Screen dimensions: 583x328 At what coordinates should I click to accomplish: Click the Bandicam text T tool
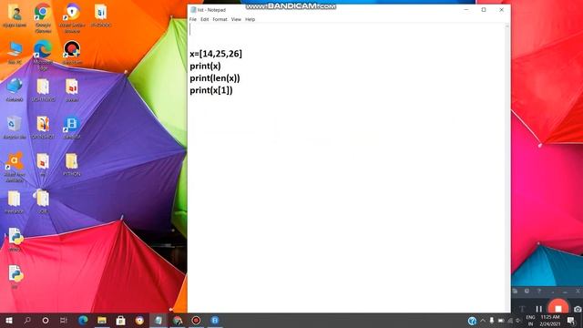tap(522, 309)
